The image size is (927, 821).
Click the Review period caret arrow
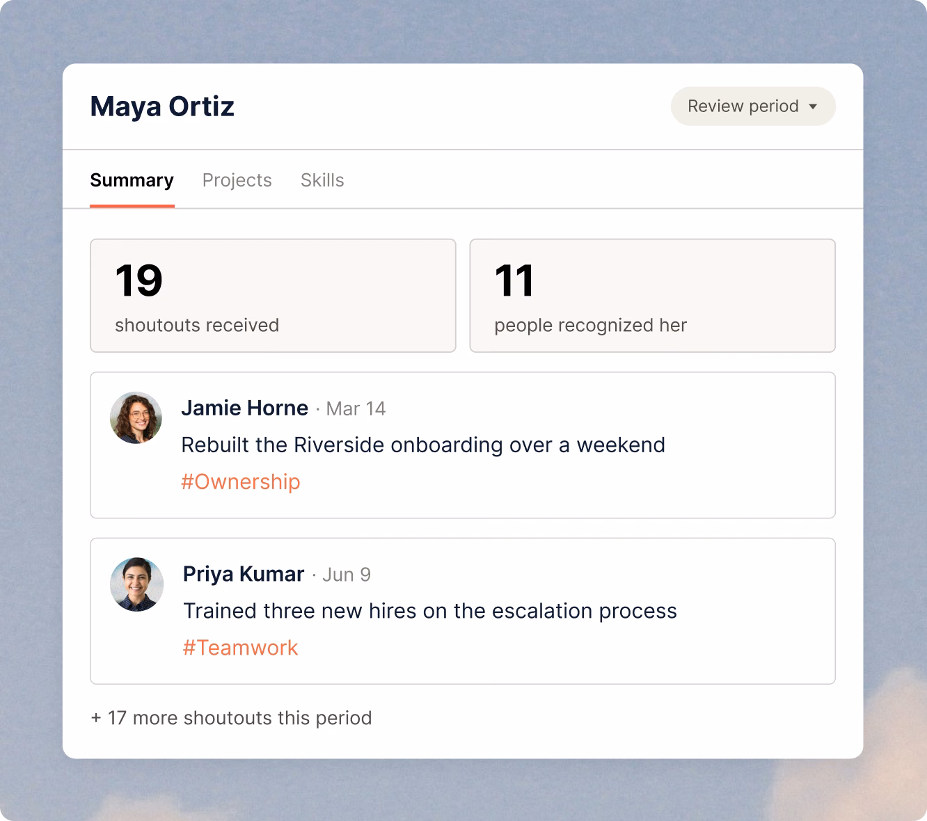click(x=813, y=106)
